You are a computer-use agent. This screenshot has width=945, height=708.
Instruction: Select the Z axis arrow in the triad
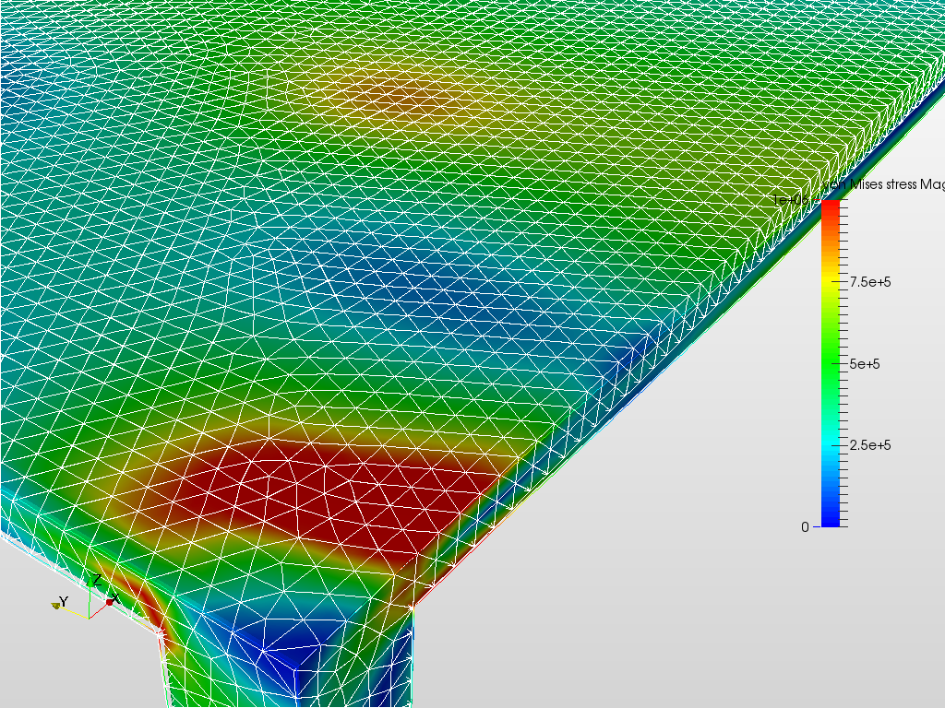click(x=90, y=583)
